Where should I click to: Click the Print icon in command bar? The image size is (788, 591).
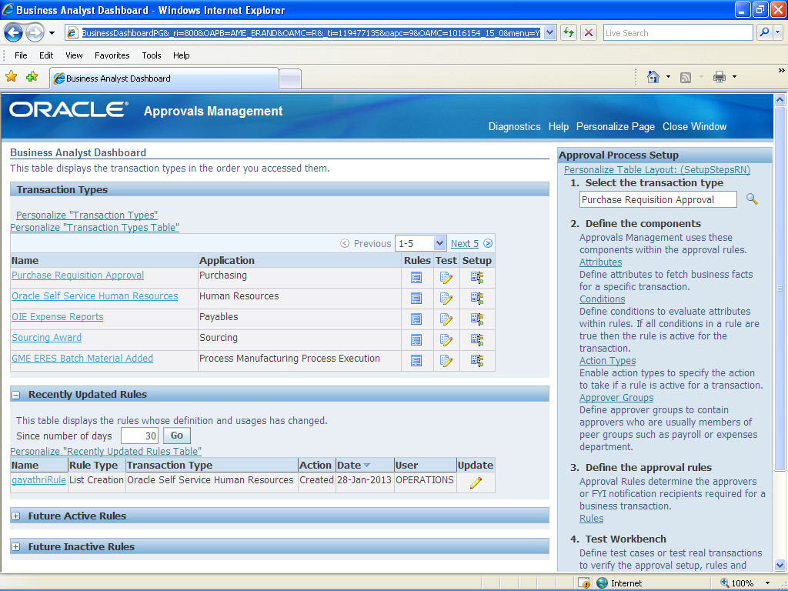pos(720,77)
